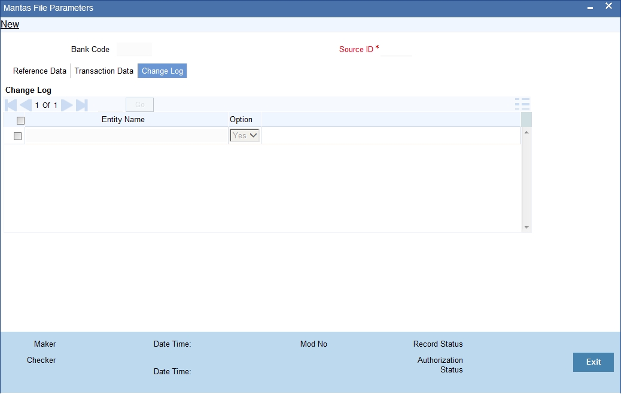
Task: Click the Source ID input field
Action: coord(396,49)
